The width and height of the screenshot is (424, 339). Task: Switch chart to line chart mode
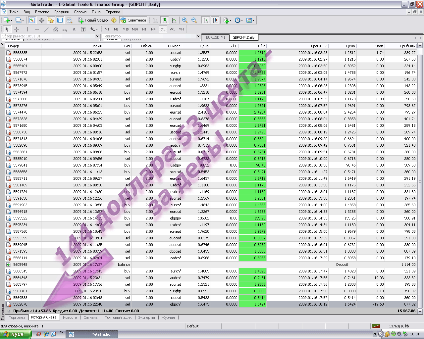coord(174,20)
